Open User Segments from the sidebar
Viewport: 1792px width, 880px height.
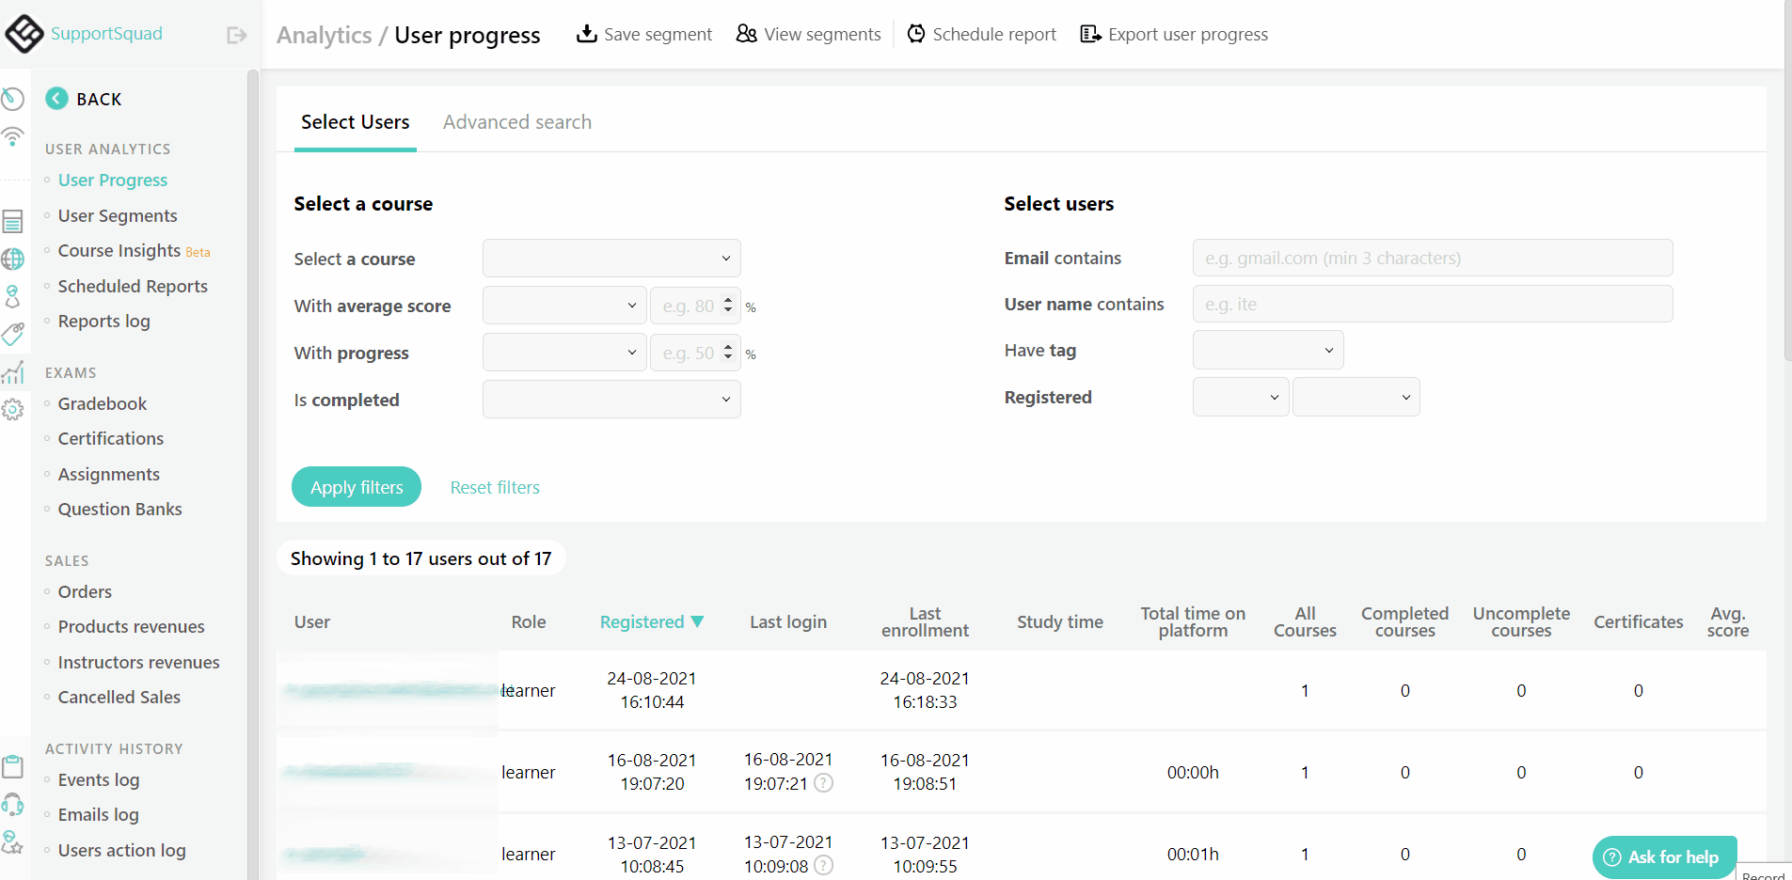point(118,215)
